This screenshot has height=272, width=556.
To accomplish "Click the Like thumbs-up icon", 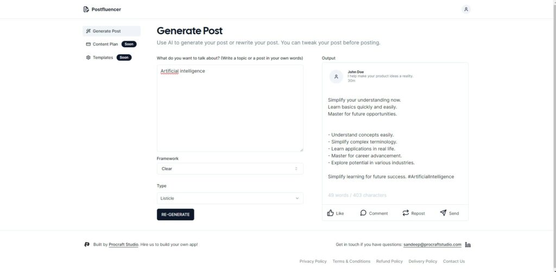I will (x=331, y=213).
